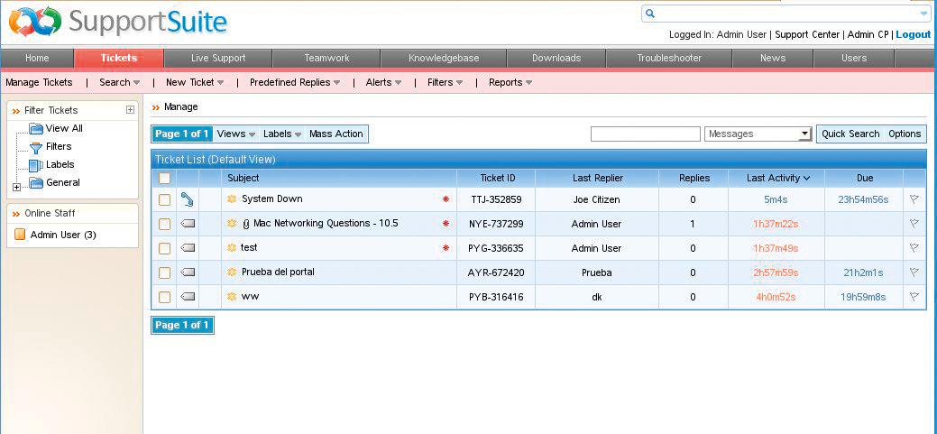Click Manage Tickets in the submenu bar
The width and height of the screenshot is (937, 434).
pos(39,82)
